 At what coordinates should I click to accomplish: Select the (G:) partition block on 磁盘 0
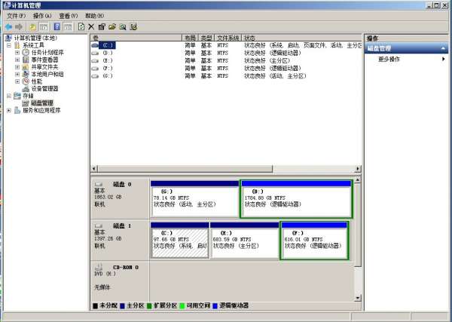(194, 198)
